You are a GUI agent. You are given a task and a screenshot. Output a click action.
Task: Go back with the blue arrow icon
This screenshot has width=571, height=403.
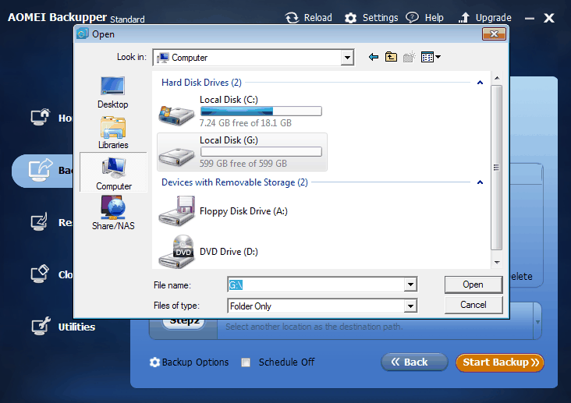pyautogui.click(x=374, y=57)
